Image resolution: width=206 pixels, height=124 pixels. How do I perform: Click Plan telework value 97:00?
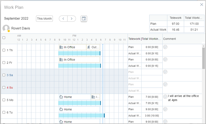[x=175, y=24]
